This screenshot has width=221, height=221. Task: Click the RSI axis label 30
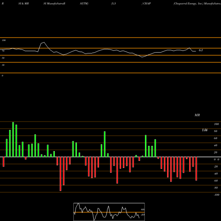(3, 65)
